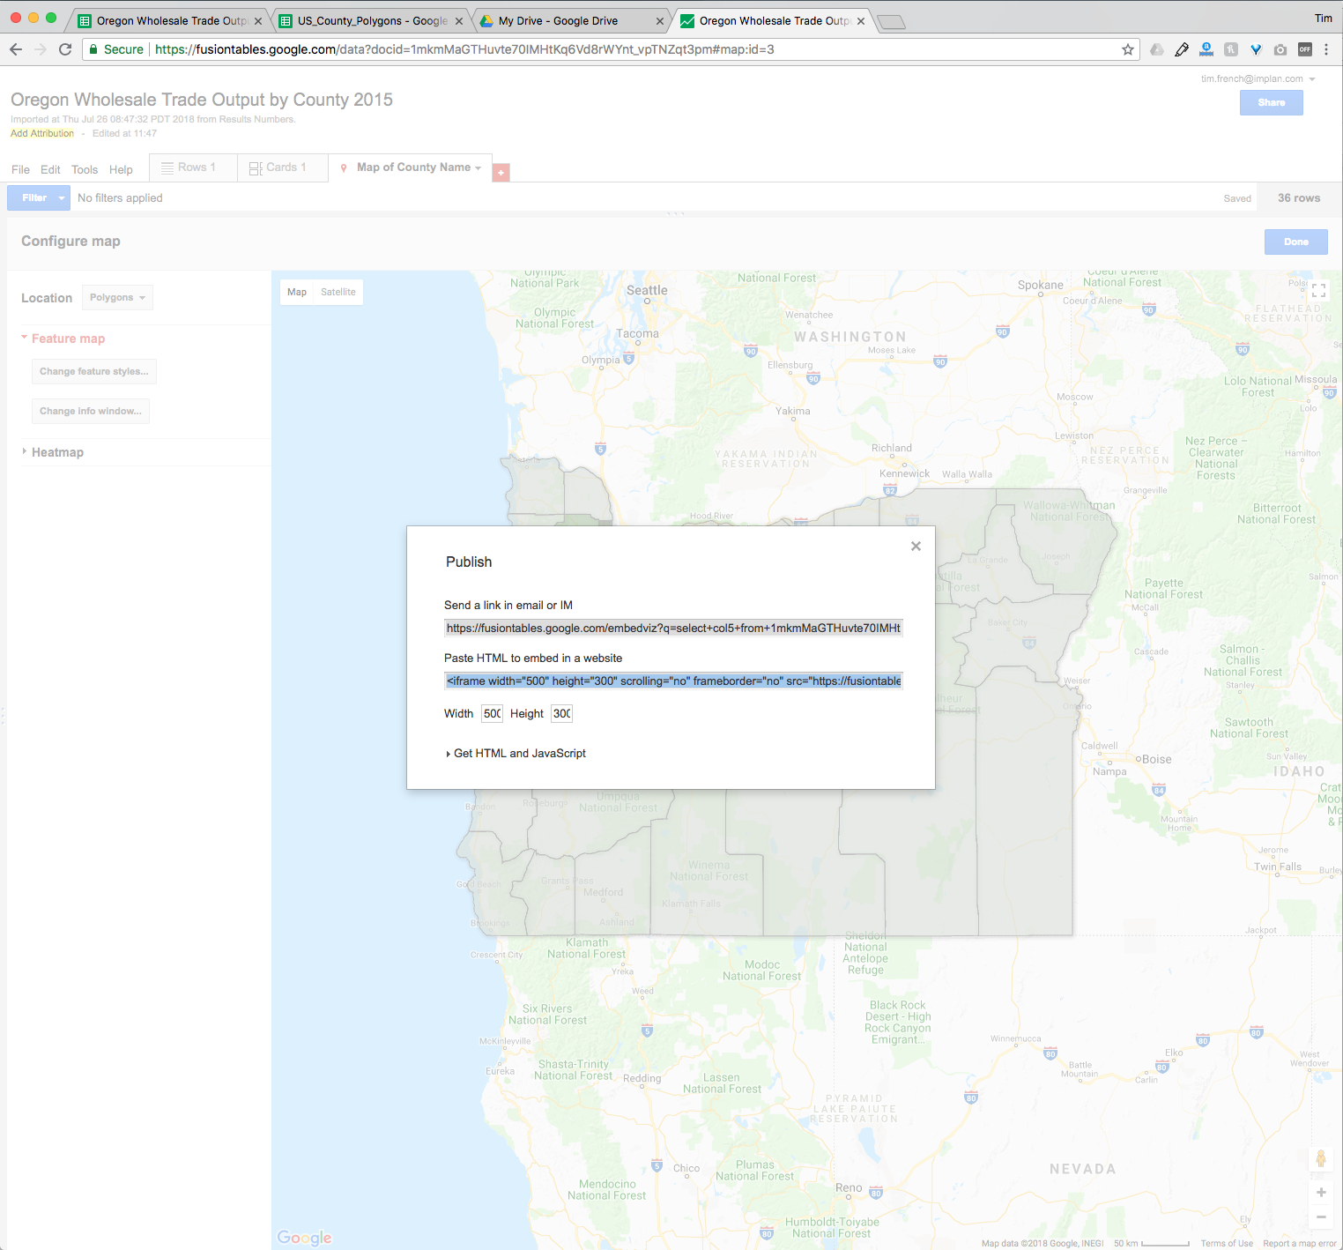Toggle fullscreen map view
The width and height of the screenshot is (1343, 1250).
1319,290
